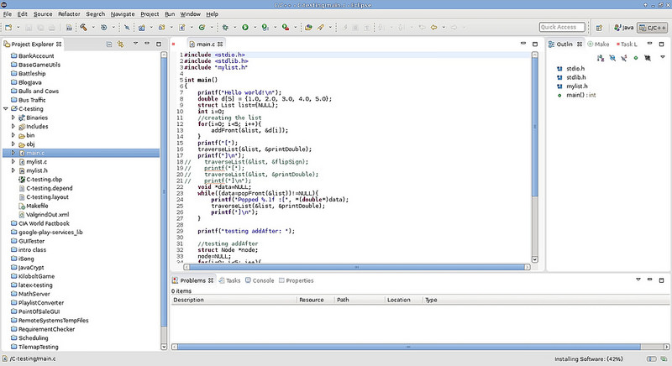Select the C/C++ perspective button
This screenshot has width=672, height=366.
coord(654,28)
